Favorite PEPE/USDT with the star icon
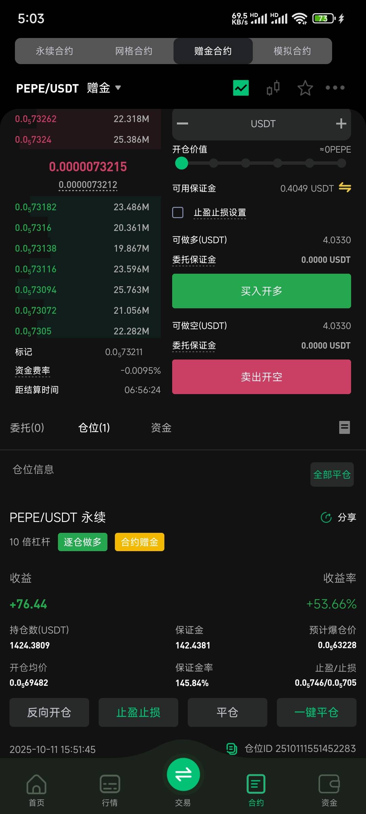Viewport: 366px width, 814px height. tap(305, 88)
